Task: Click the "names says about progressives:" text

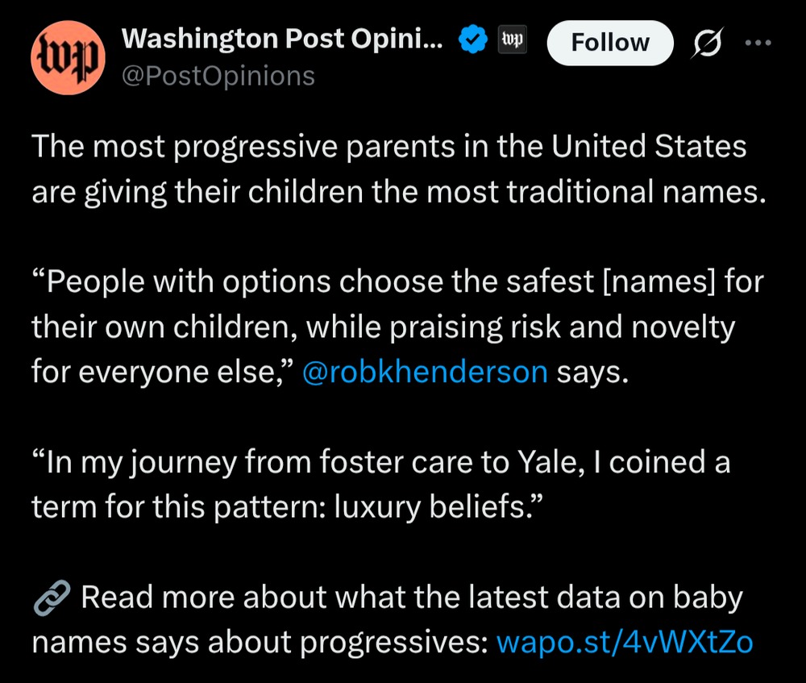Action: coord(260,643)
